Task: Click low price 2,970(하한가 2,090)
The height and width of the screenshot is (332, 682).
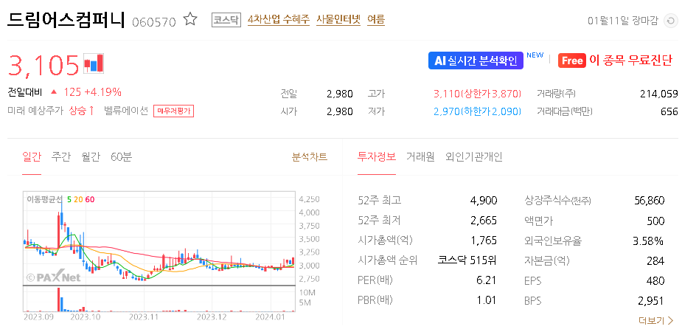Action: click(x=477, y=111)
